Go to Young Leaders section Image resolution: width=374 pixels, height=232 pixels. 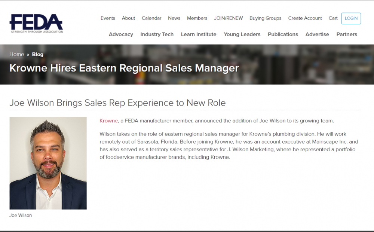click(x=242, y=34)
